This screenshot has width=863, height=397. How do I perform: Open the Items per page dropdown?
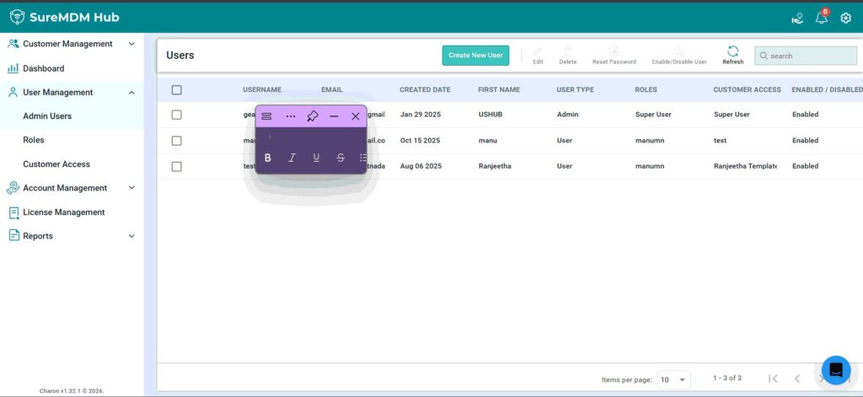coord(673,379)
